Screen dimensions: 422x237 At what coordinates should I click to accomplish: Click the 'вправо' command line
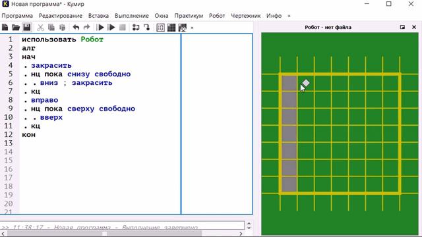45,100
